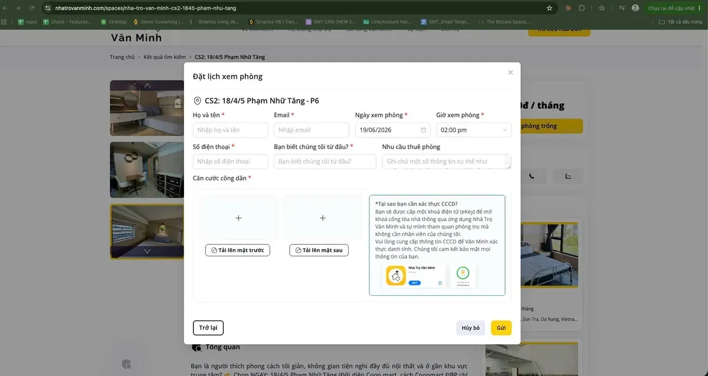
Task: Close the Đặt lịch xem phòng dialog
Action: tap(510, 72)
